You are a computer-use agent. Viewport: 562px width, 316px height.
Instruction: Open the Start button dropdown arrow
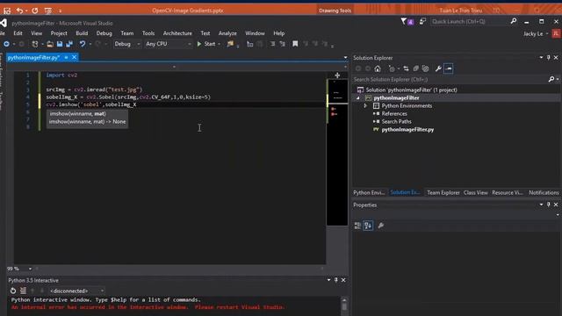click(219, 44)
